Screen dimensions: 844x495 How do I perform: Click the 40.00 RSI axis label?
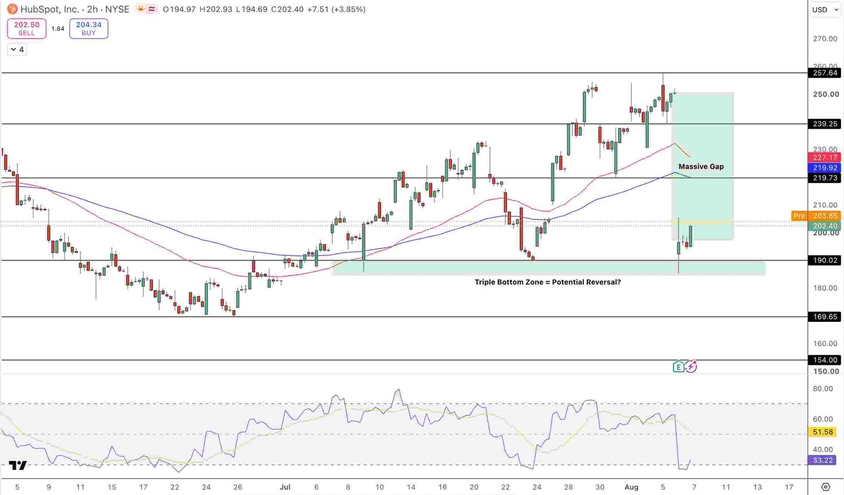(x=823, y=450)
